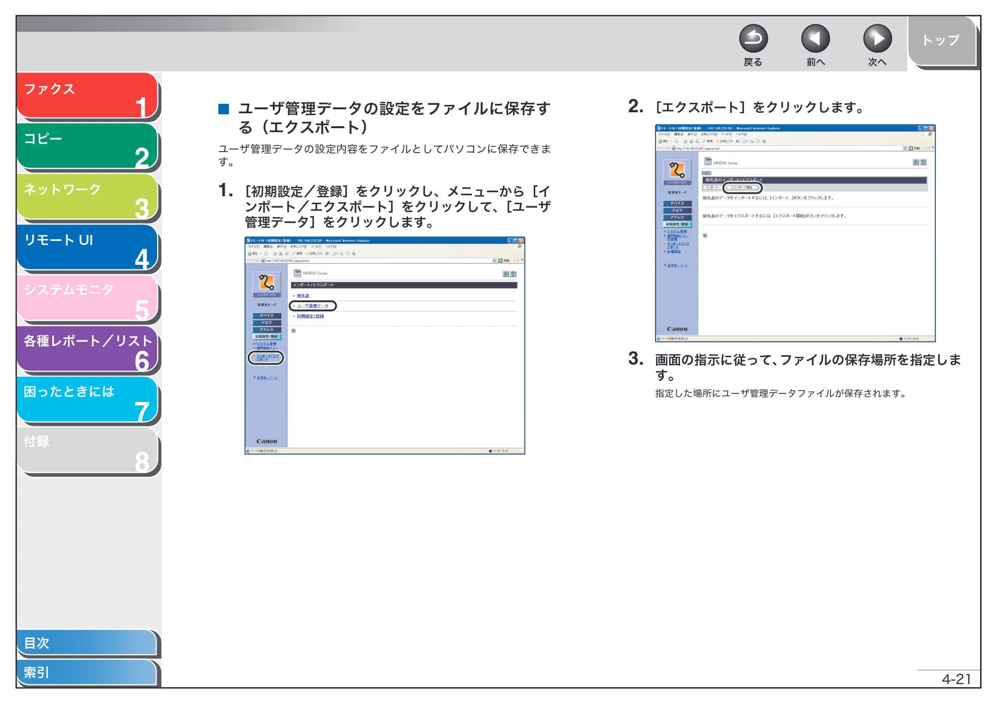Click the エクスポート開始 button in step 2 screenshot
This screenshot has width=994, height=703.
click(742, 187)
